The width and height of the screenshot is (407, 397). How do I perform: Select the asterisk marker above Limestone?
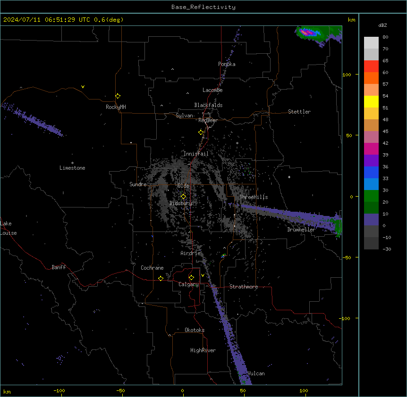(x=72, y=163)
